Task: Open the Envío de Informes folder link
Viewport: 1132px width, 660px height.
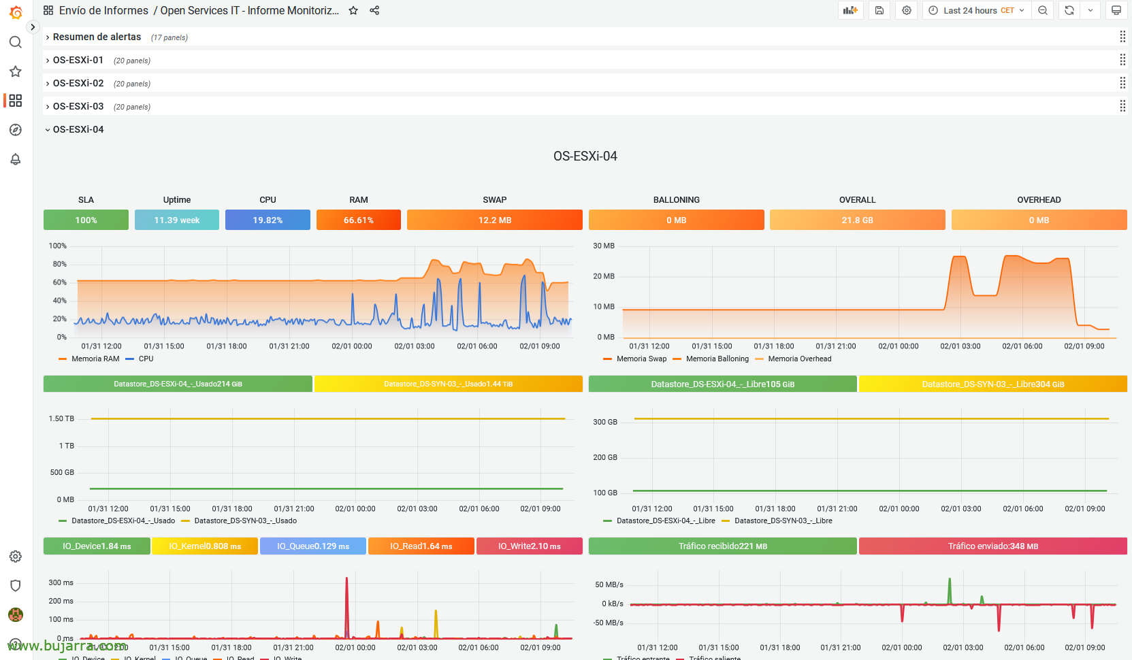Action: click(103, 10)
